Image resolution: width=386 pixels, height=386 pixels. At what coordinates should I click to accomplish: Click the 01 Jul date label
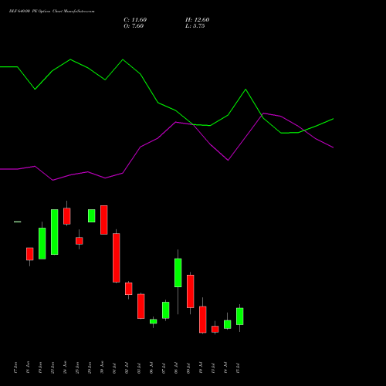(114, 367)
